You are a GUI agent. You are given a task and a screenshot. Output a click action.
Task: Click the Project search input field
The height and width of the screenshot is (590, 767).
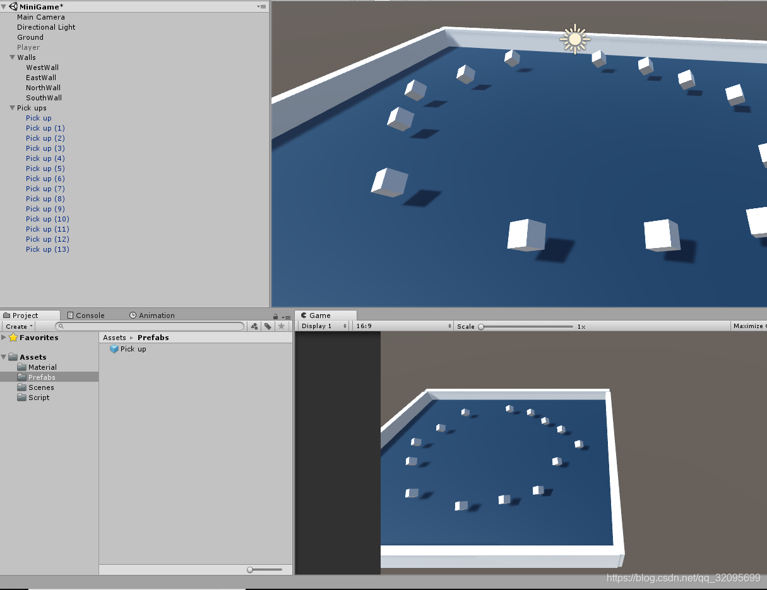(150, 326)
